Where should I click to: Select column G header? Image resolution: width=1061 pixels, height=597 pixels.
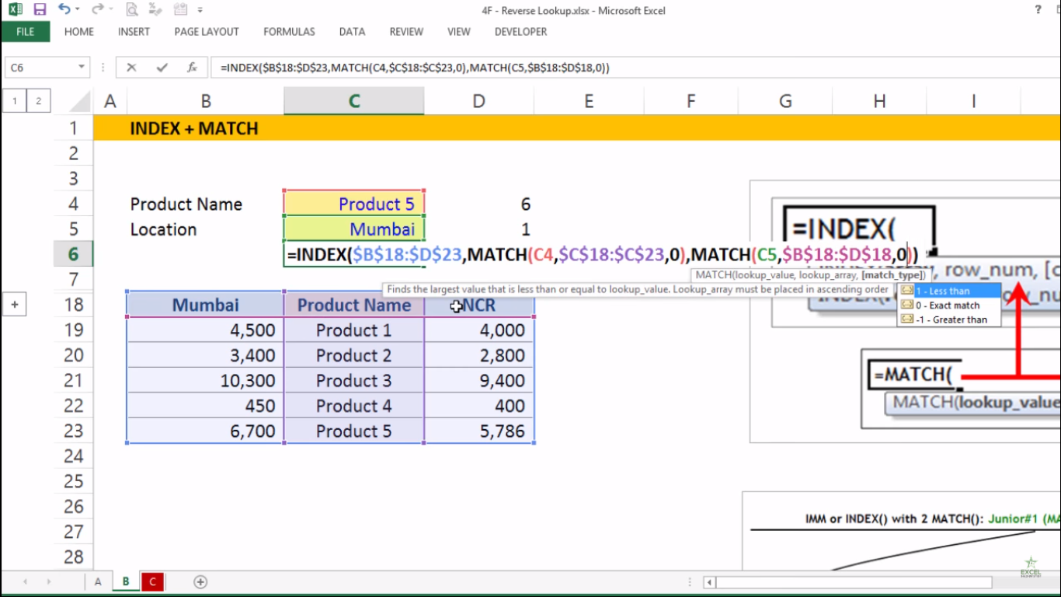tap(785, 100)
